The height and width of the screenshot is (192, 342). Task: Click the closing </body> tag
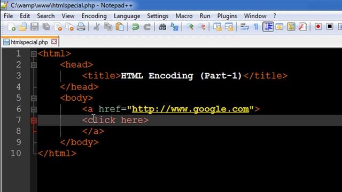click(x=79, y=142)
